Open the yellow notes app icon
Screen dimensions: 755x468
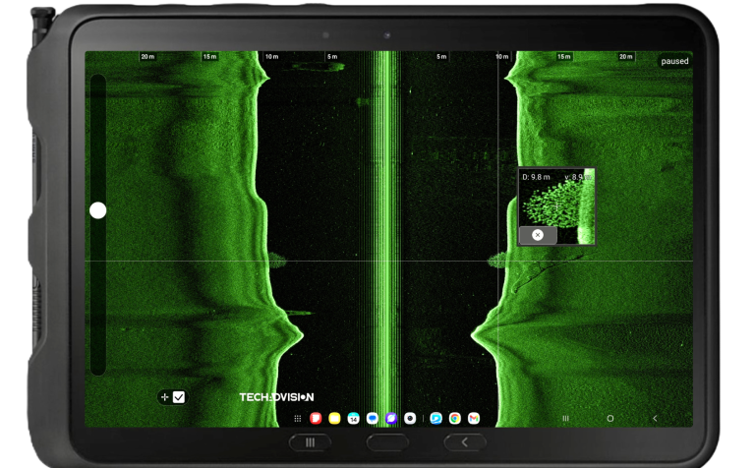click(334, 418)
